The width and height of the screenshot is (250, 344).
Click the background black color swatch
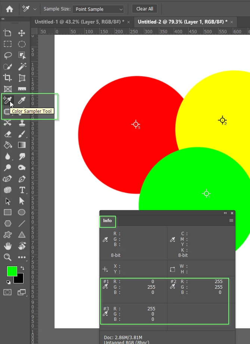click(x=19, y=279)
